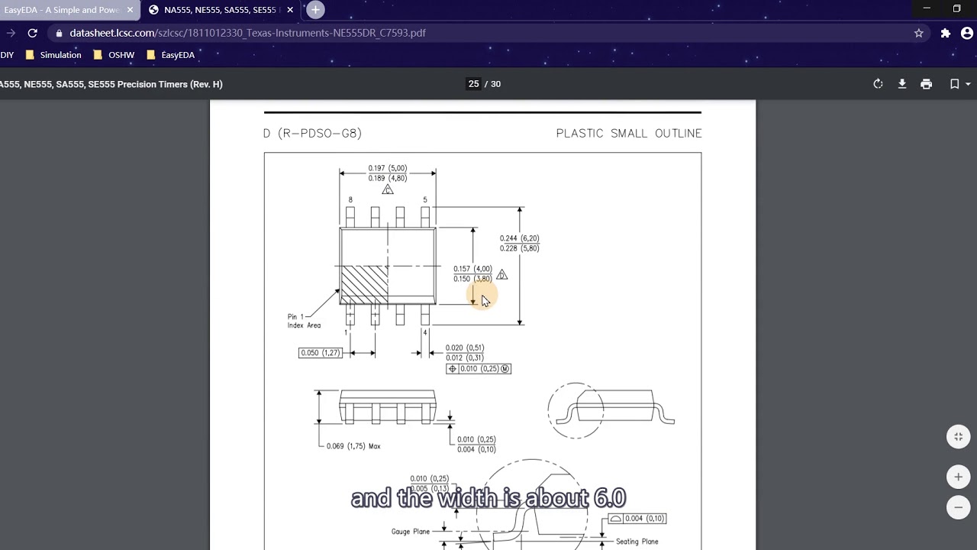Click the 'Seating Plane' label
The image size is (977, 550).
(637, 542)
